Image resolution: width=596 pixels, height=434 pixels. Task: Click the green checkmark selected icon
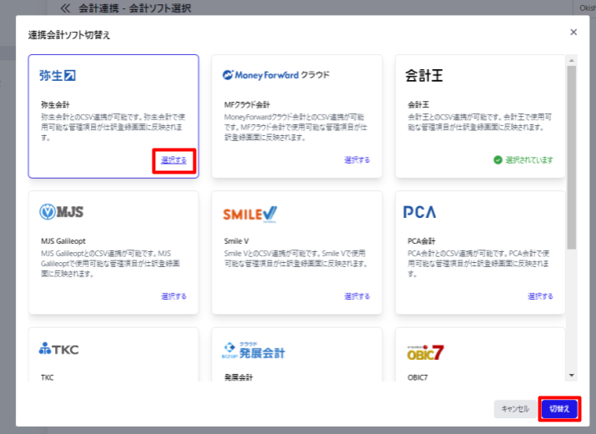click(498, 160)
